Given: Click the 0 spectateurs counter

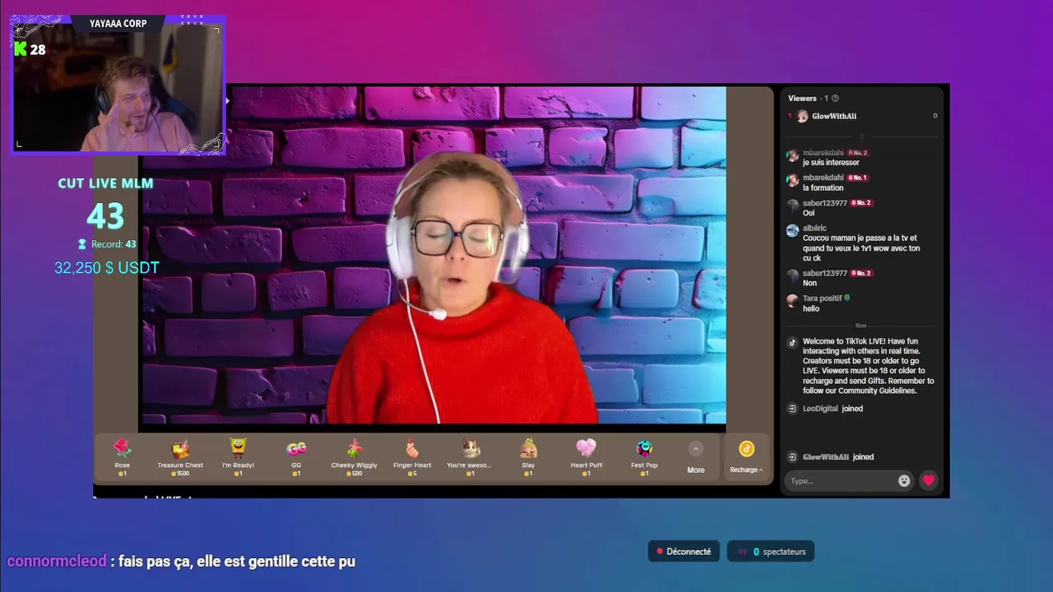Looking at the screenshot, I should (x=771, y=552).
